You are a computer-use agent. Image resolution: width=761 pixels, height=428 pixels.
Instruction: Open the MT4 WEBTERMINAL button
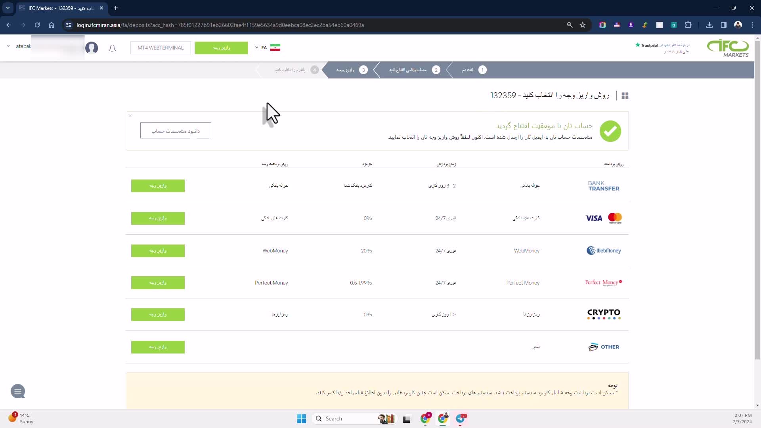click(x=160, y=48)
